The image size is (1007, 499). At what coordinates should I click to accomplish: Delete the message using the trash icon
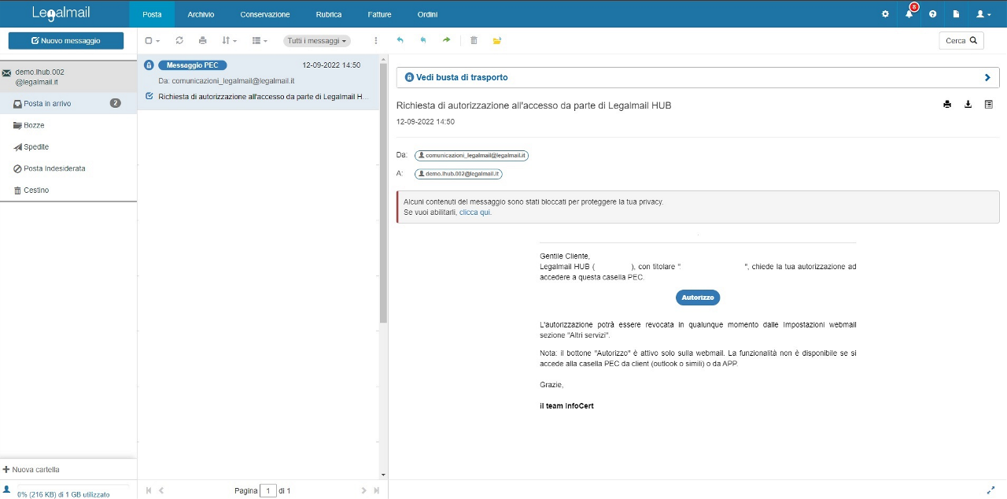(x=474, y=40)
